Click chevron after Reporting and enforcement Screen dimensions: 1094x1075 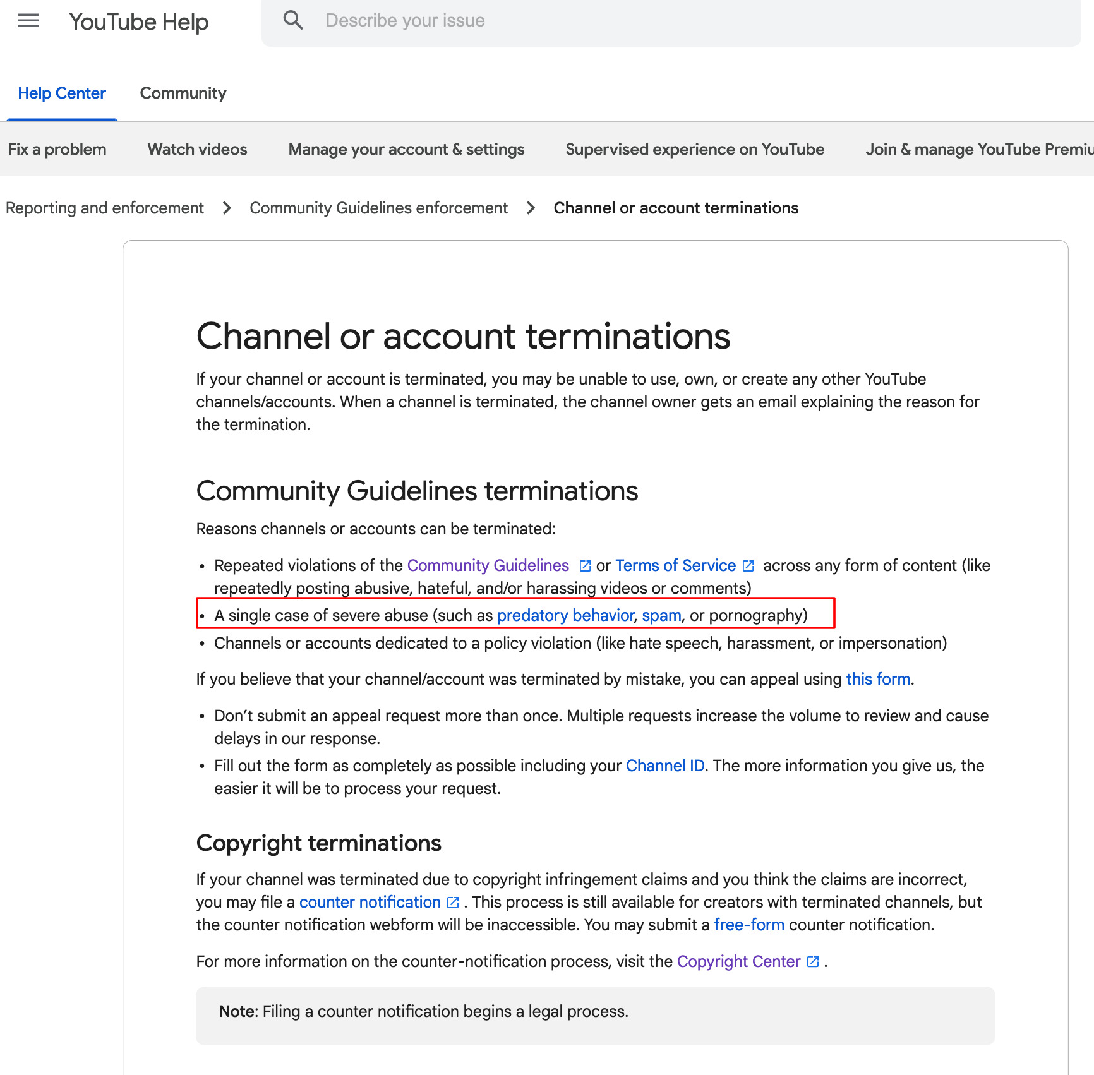click(227, 208)
